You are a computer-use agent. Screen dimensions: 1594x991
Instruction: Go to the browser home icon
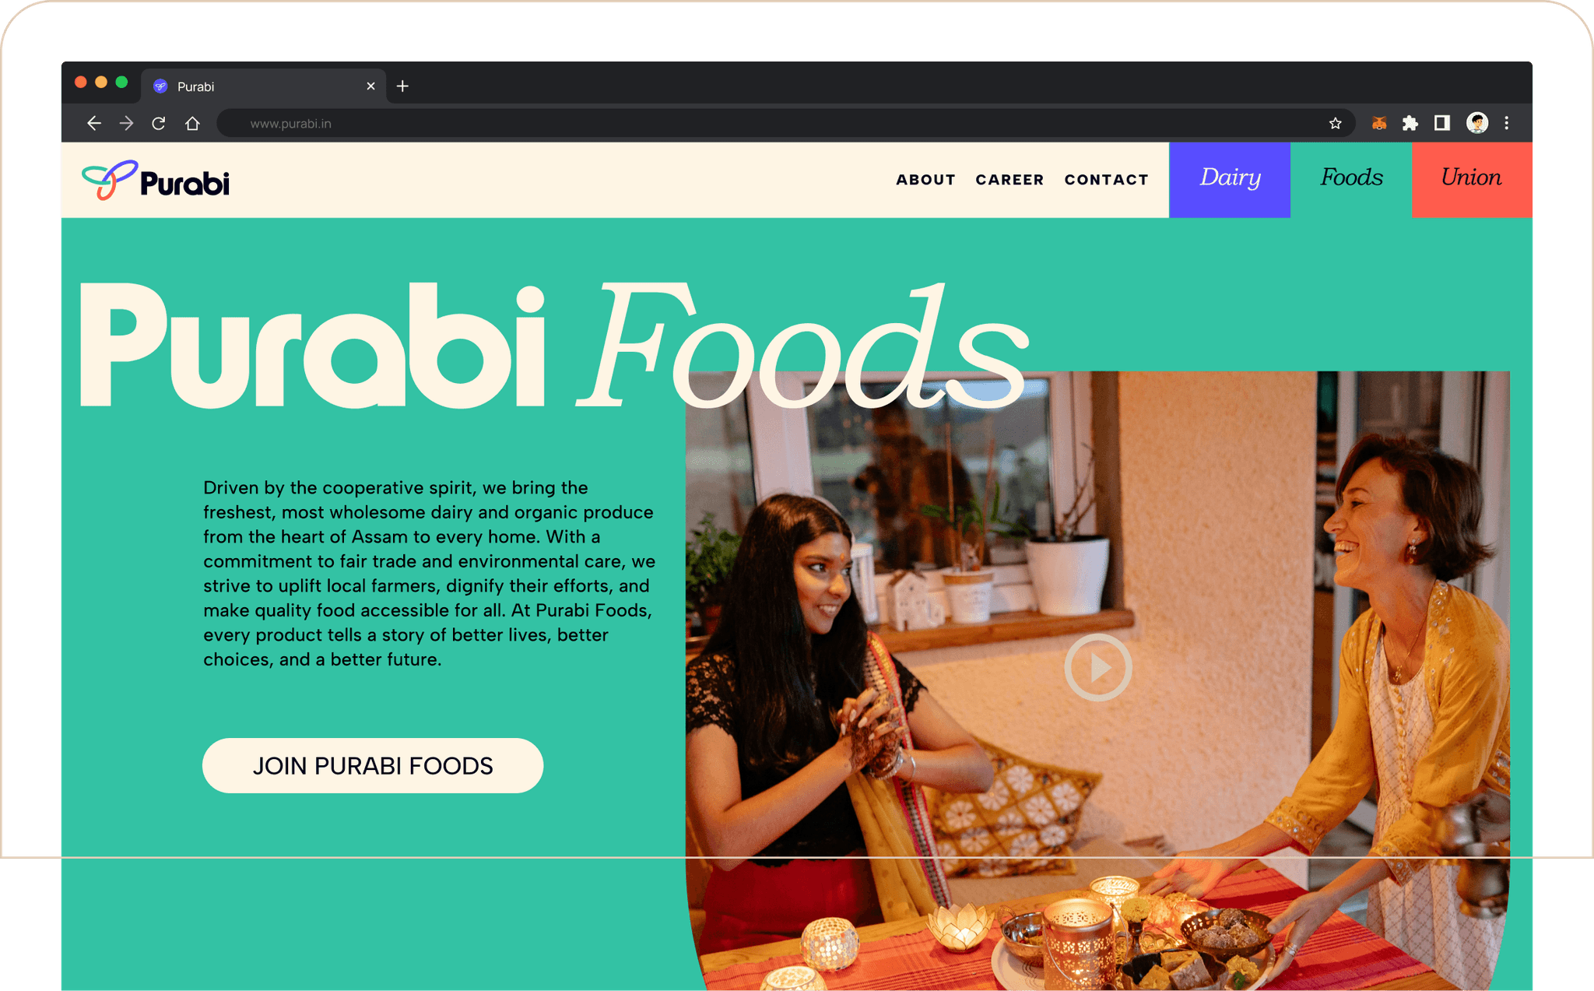pos(192,123)
